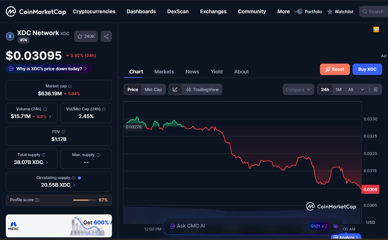Open the Yield tab
The width and height of the screenshot is (388, 240).
[216, 72]
